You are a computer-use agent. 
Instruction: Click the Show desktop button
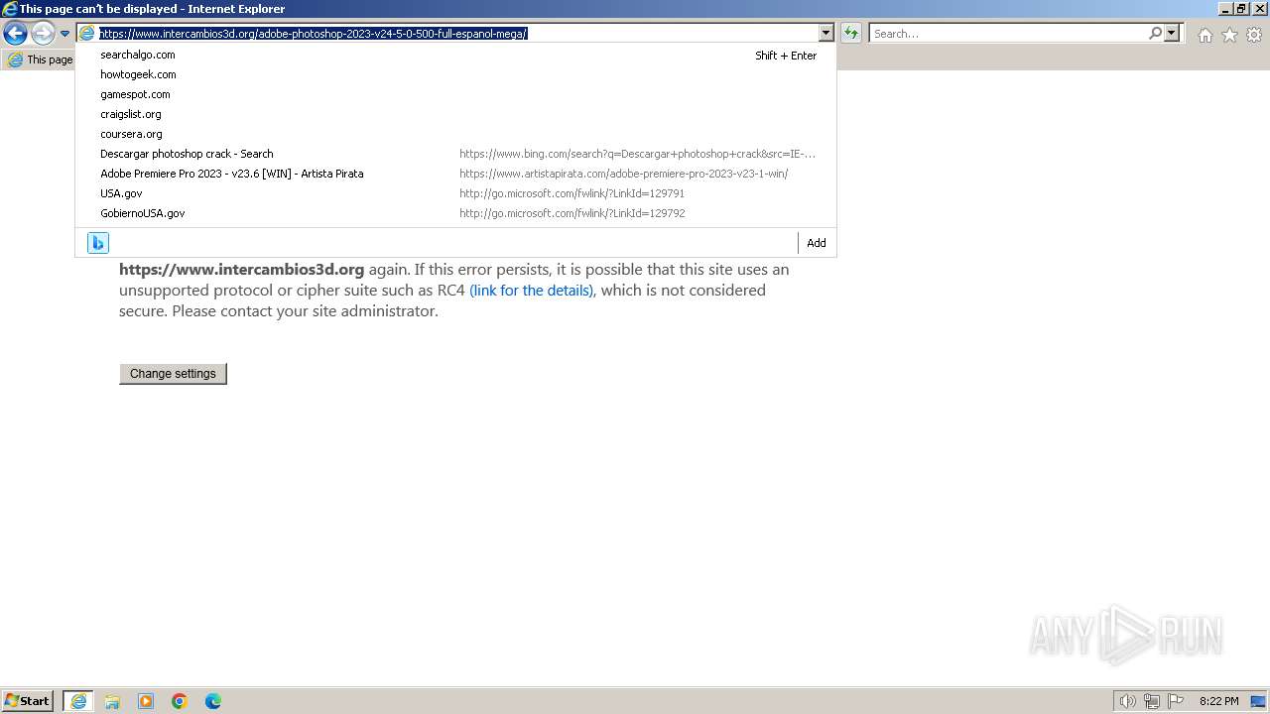click(x=1258, y=701)
